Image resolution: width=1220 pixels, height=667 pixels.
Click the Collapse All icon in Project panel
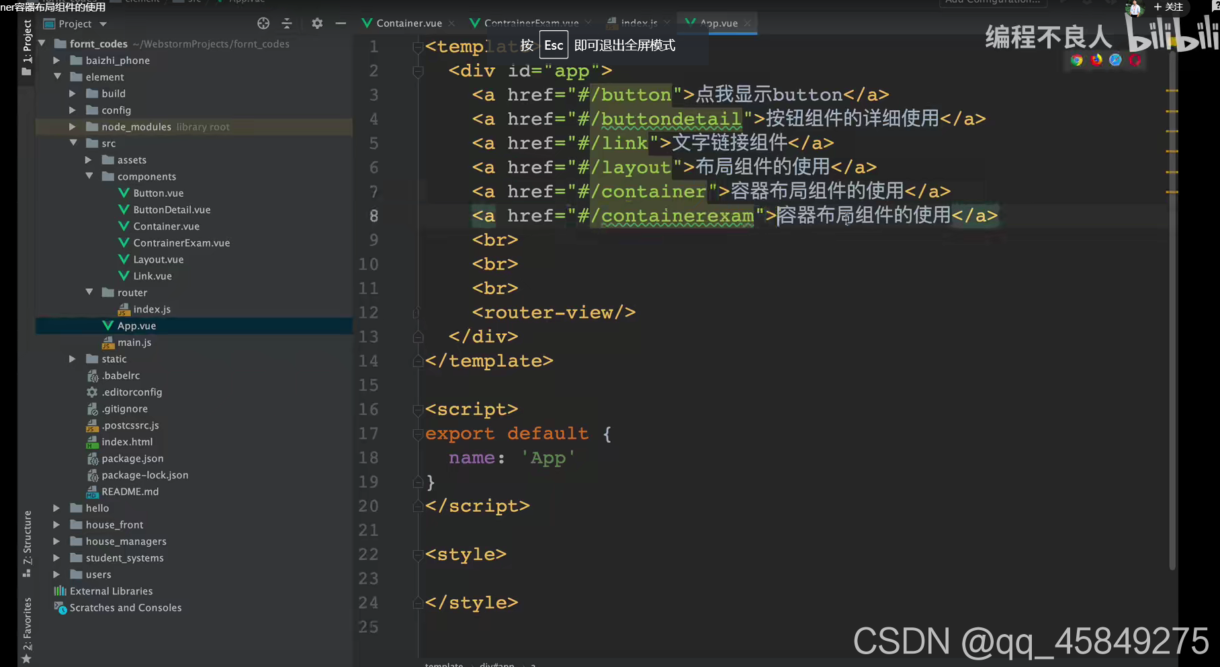(x=287, y=24)
